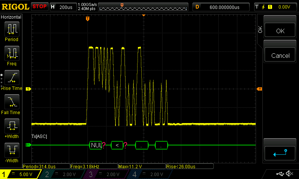The width and height of the screenshot is (299, 179).
Task: Click the blue back arrow softkey
Action: coord(280,153)
